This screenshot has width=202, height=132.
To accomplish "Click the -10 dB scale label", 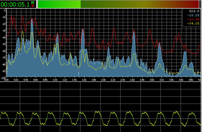I will [4, 17].
